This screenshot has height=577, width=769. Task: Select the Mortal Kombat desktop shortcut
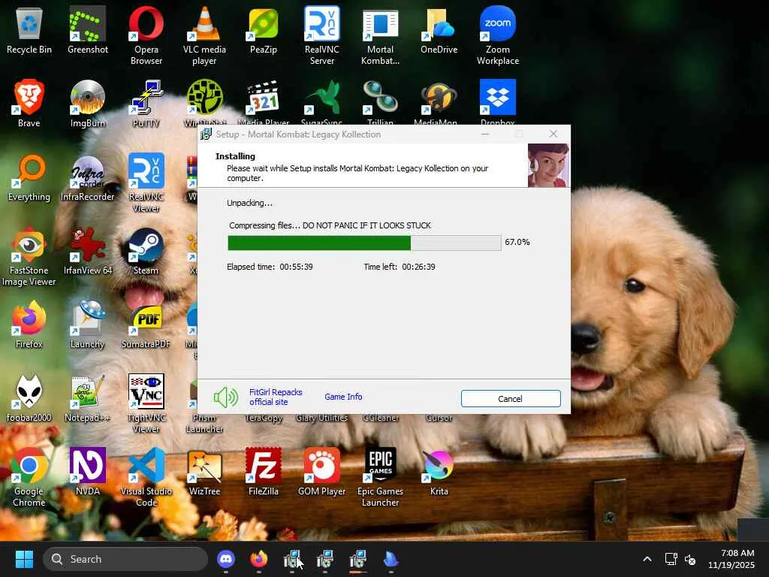coord(380,35)
